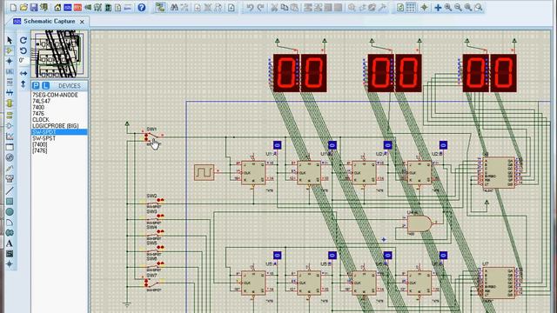This screenshot has width=557, height=313.
Task: Rotate part anti-clockwise
Action: click(x=23, y=50)
